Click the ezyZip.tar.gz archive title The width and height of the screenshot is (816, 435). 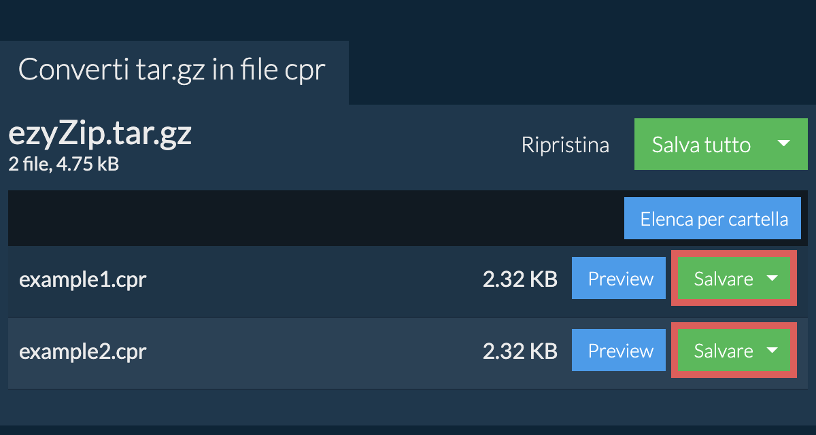100,134
